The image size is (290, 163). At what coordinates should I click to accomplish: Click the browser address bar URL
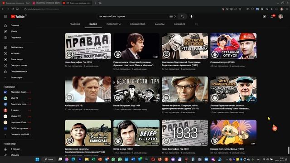click(x=43, y=9)
